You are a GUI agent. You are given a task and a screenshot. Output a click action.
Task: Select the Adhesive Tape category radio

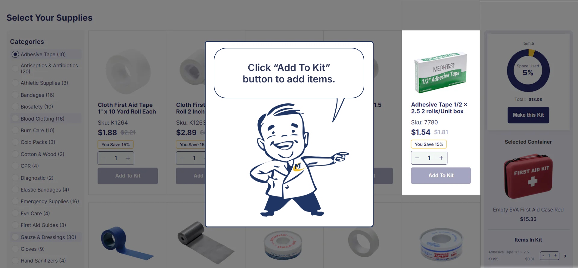tap(15, 54)
